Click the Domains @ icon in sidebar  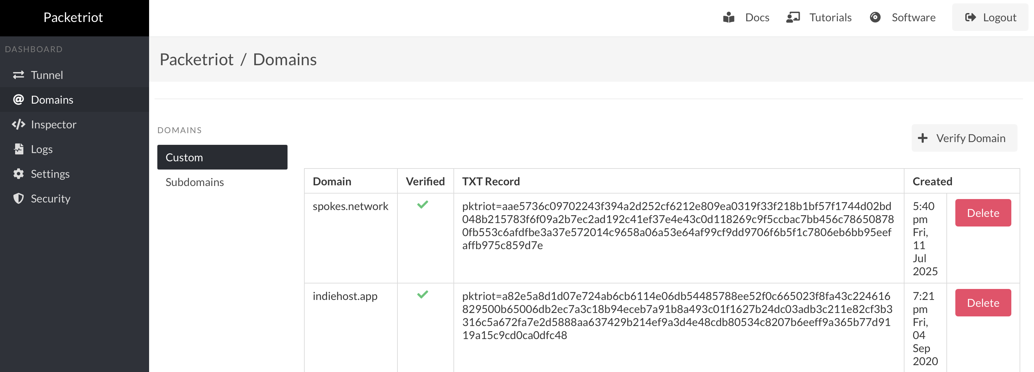coord(19,100)
